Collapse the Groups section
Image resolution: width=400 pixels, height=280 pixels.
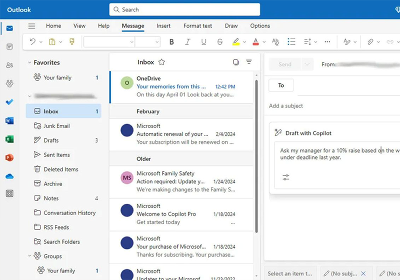point(29,255)
